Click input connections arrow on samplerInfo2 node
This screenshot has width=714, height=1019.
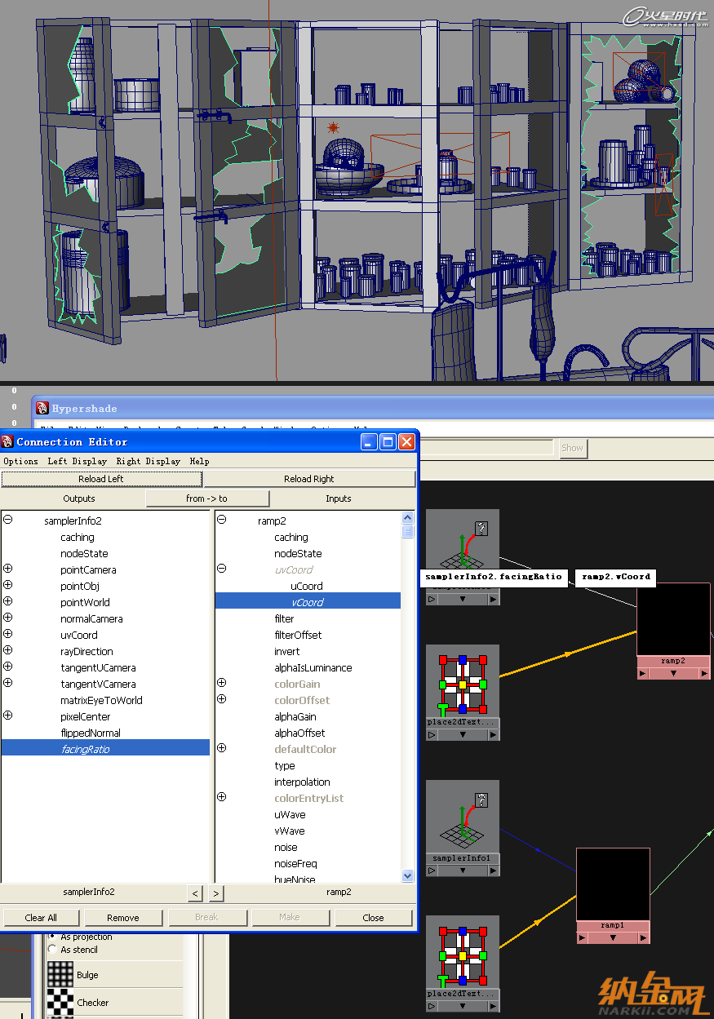[x=432, y=599]
